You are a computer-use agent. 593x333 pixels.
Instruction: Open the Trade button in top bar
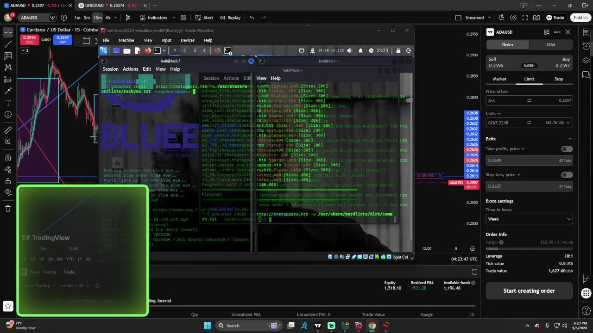pos(555,18)
